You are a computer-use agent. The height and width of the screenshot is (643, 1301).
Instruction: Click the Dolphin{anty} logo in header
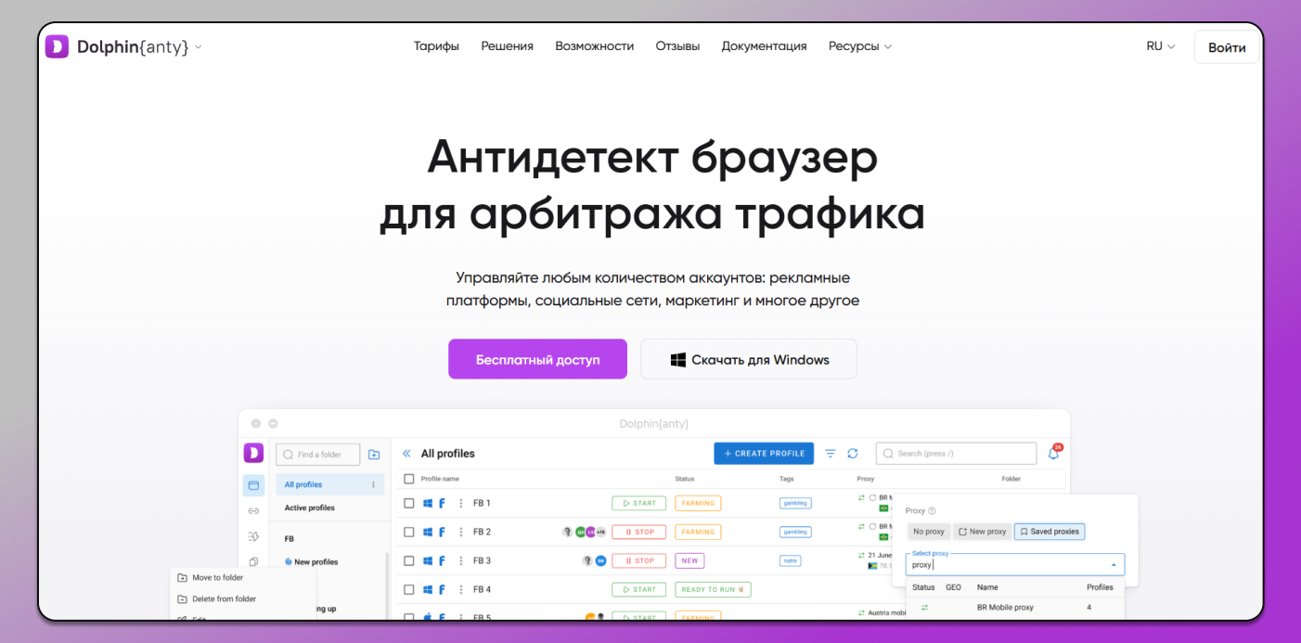point(122,46)
